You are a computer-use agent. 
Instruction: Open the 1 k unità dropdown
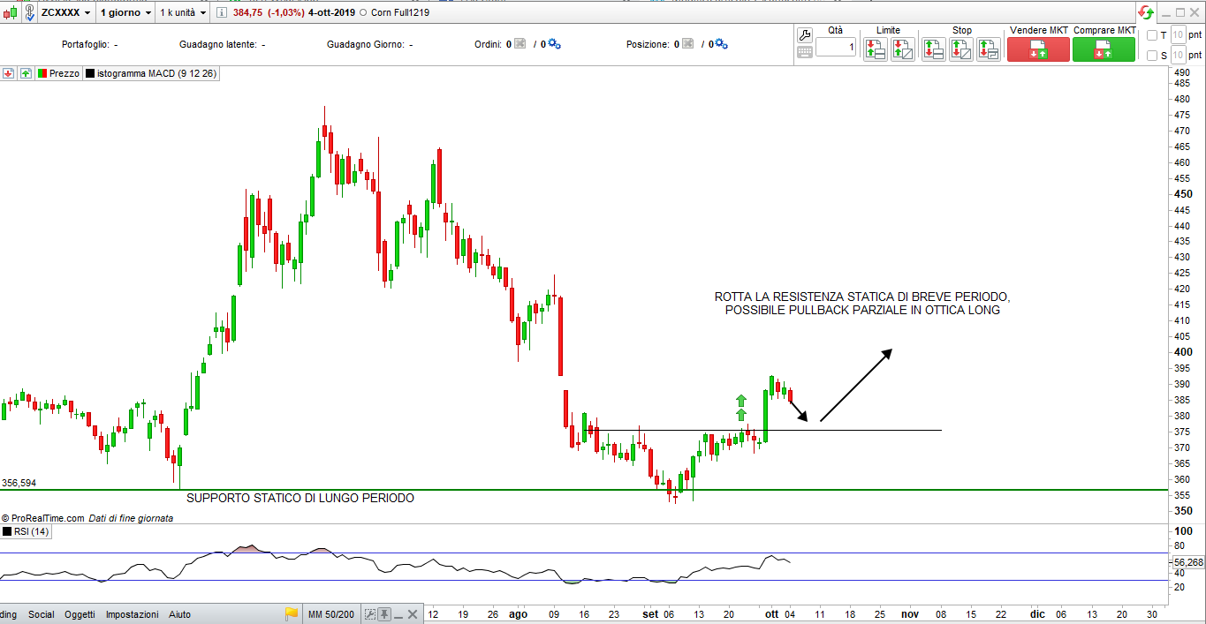click(x=183, y=13)
